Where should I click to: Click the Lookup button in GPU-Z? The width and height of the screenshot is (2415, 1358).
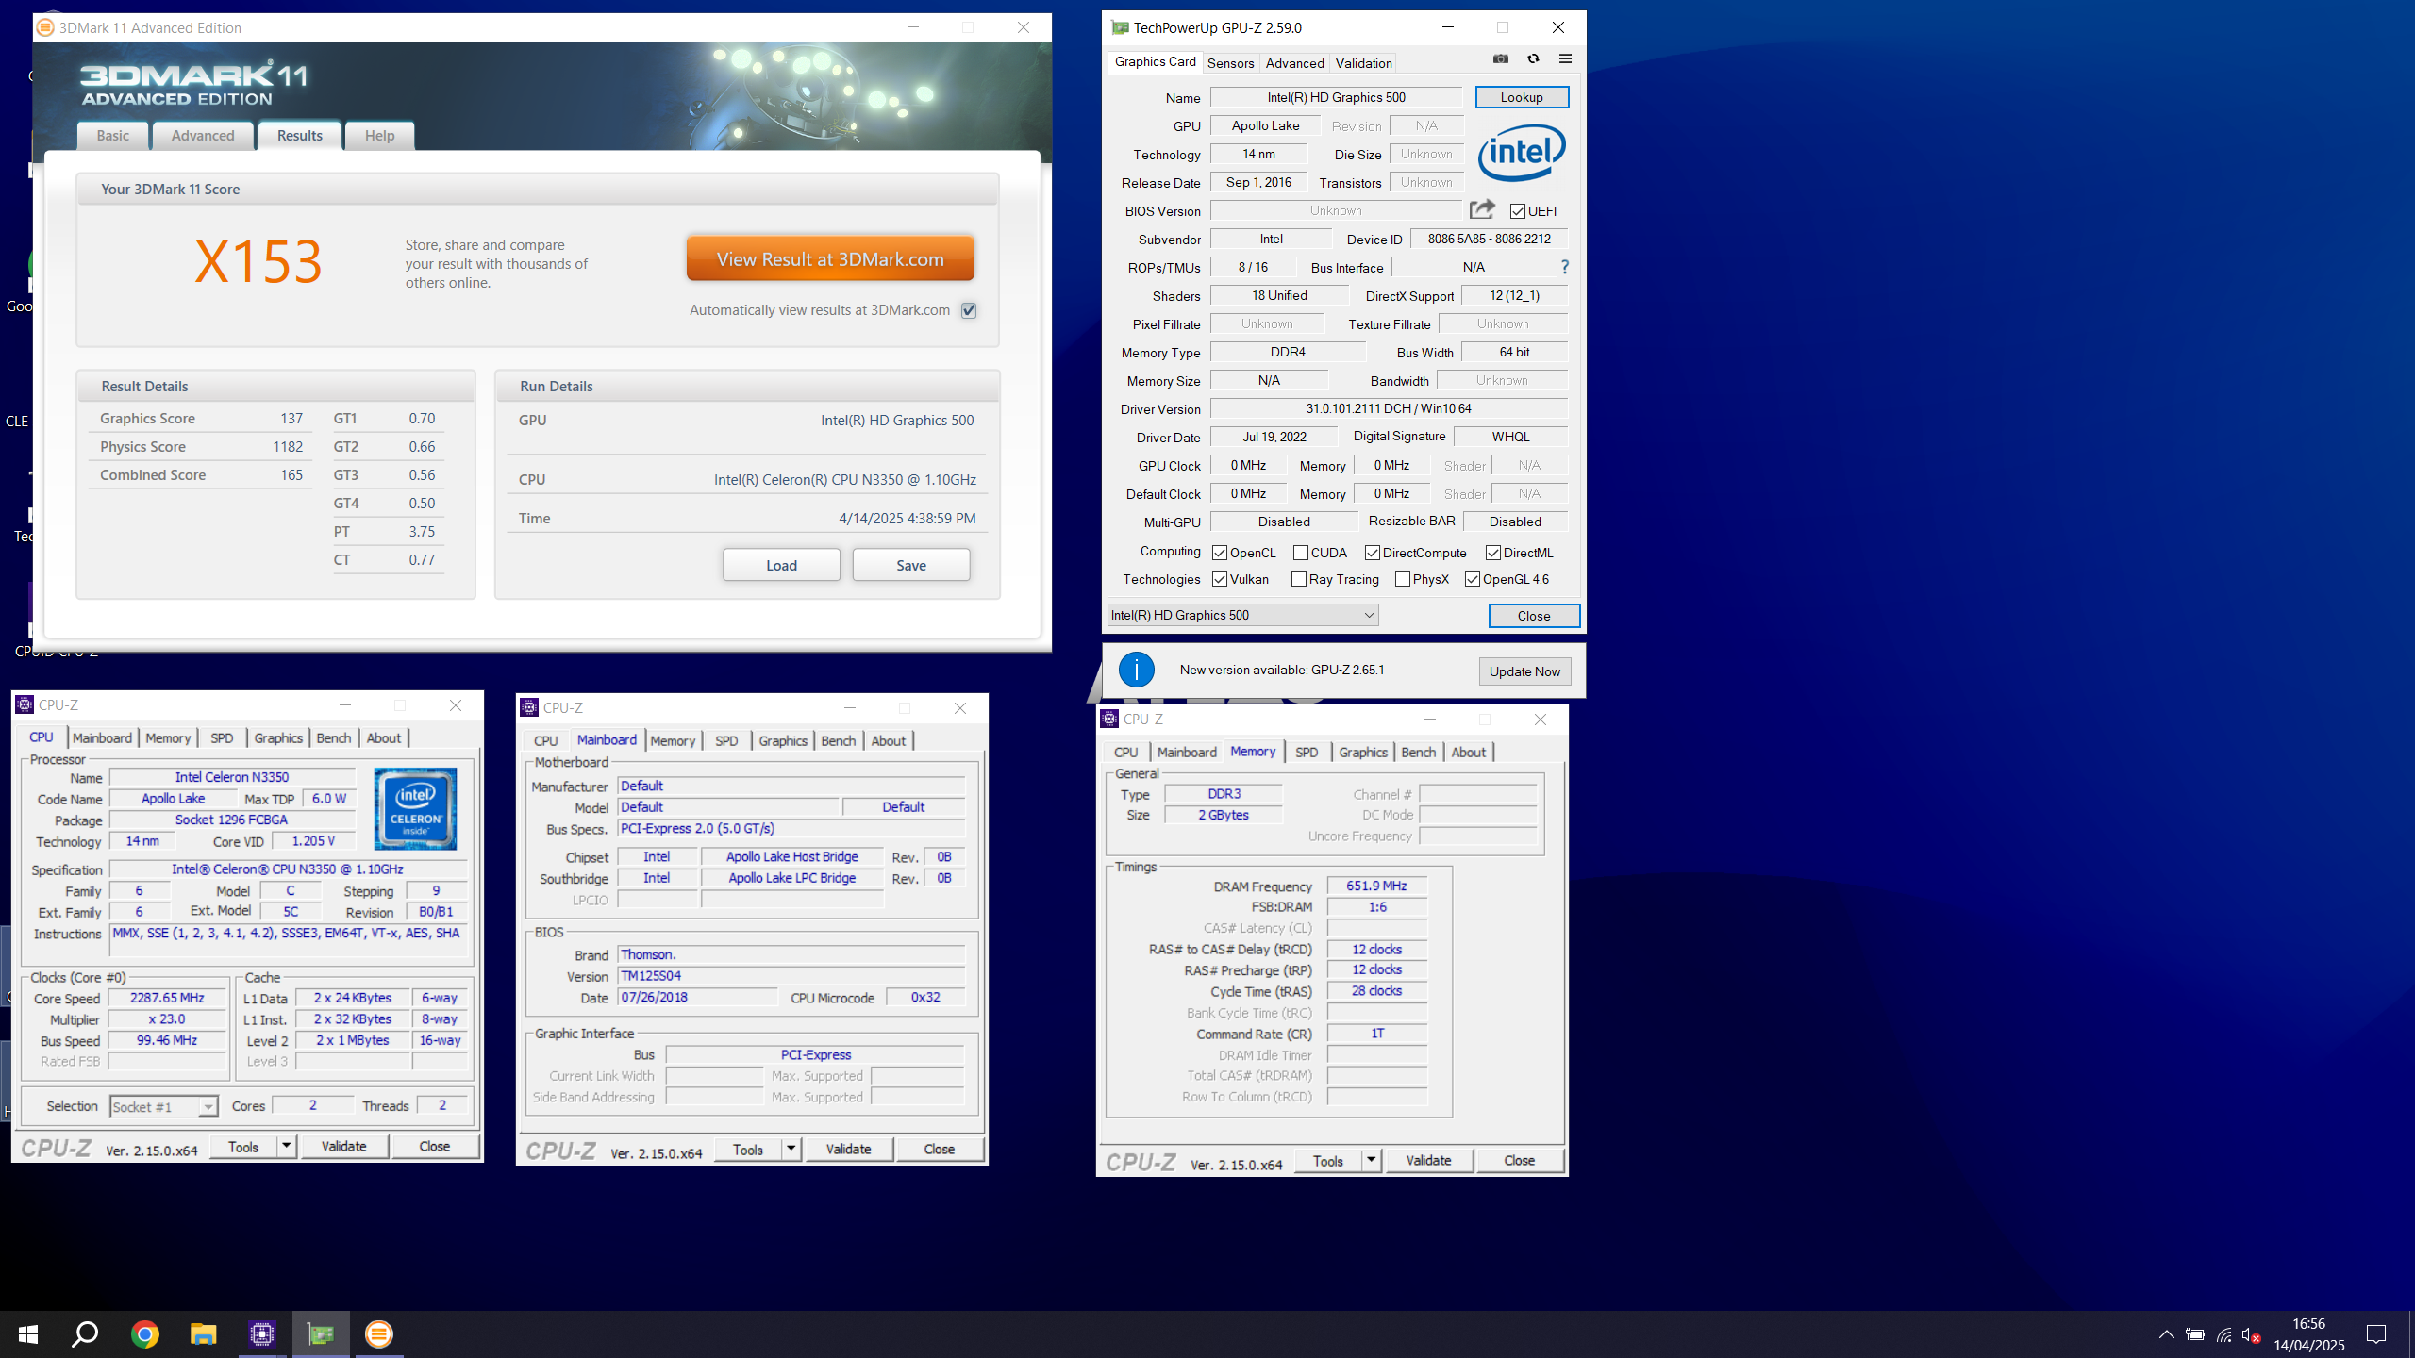tap(1522, 97)
